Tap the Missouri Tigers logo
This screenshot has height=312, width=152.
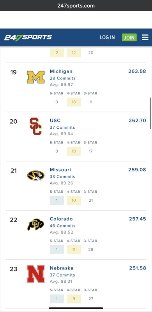[35, 175]
